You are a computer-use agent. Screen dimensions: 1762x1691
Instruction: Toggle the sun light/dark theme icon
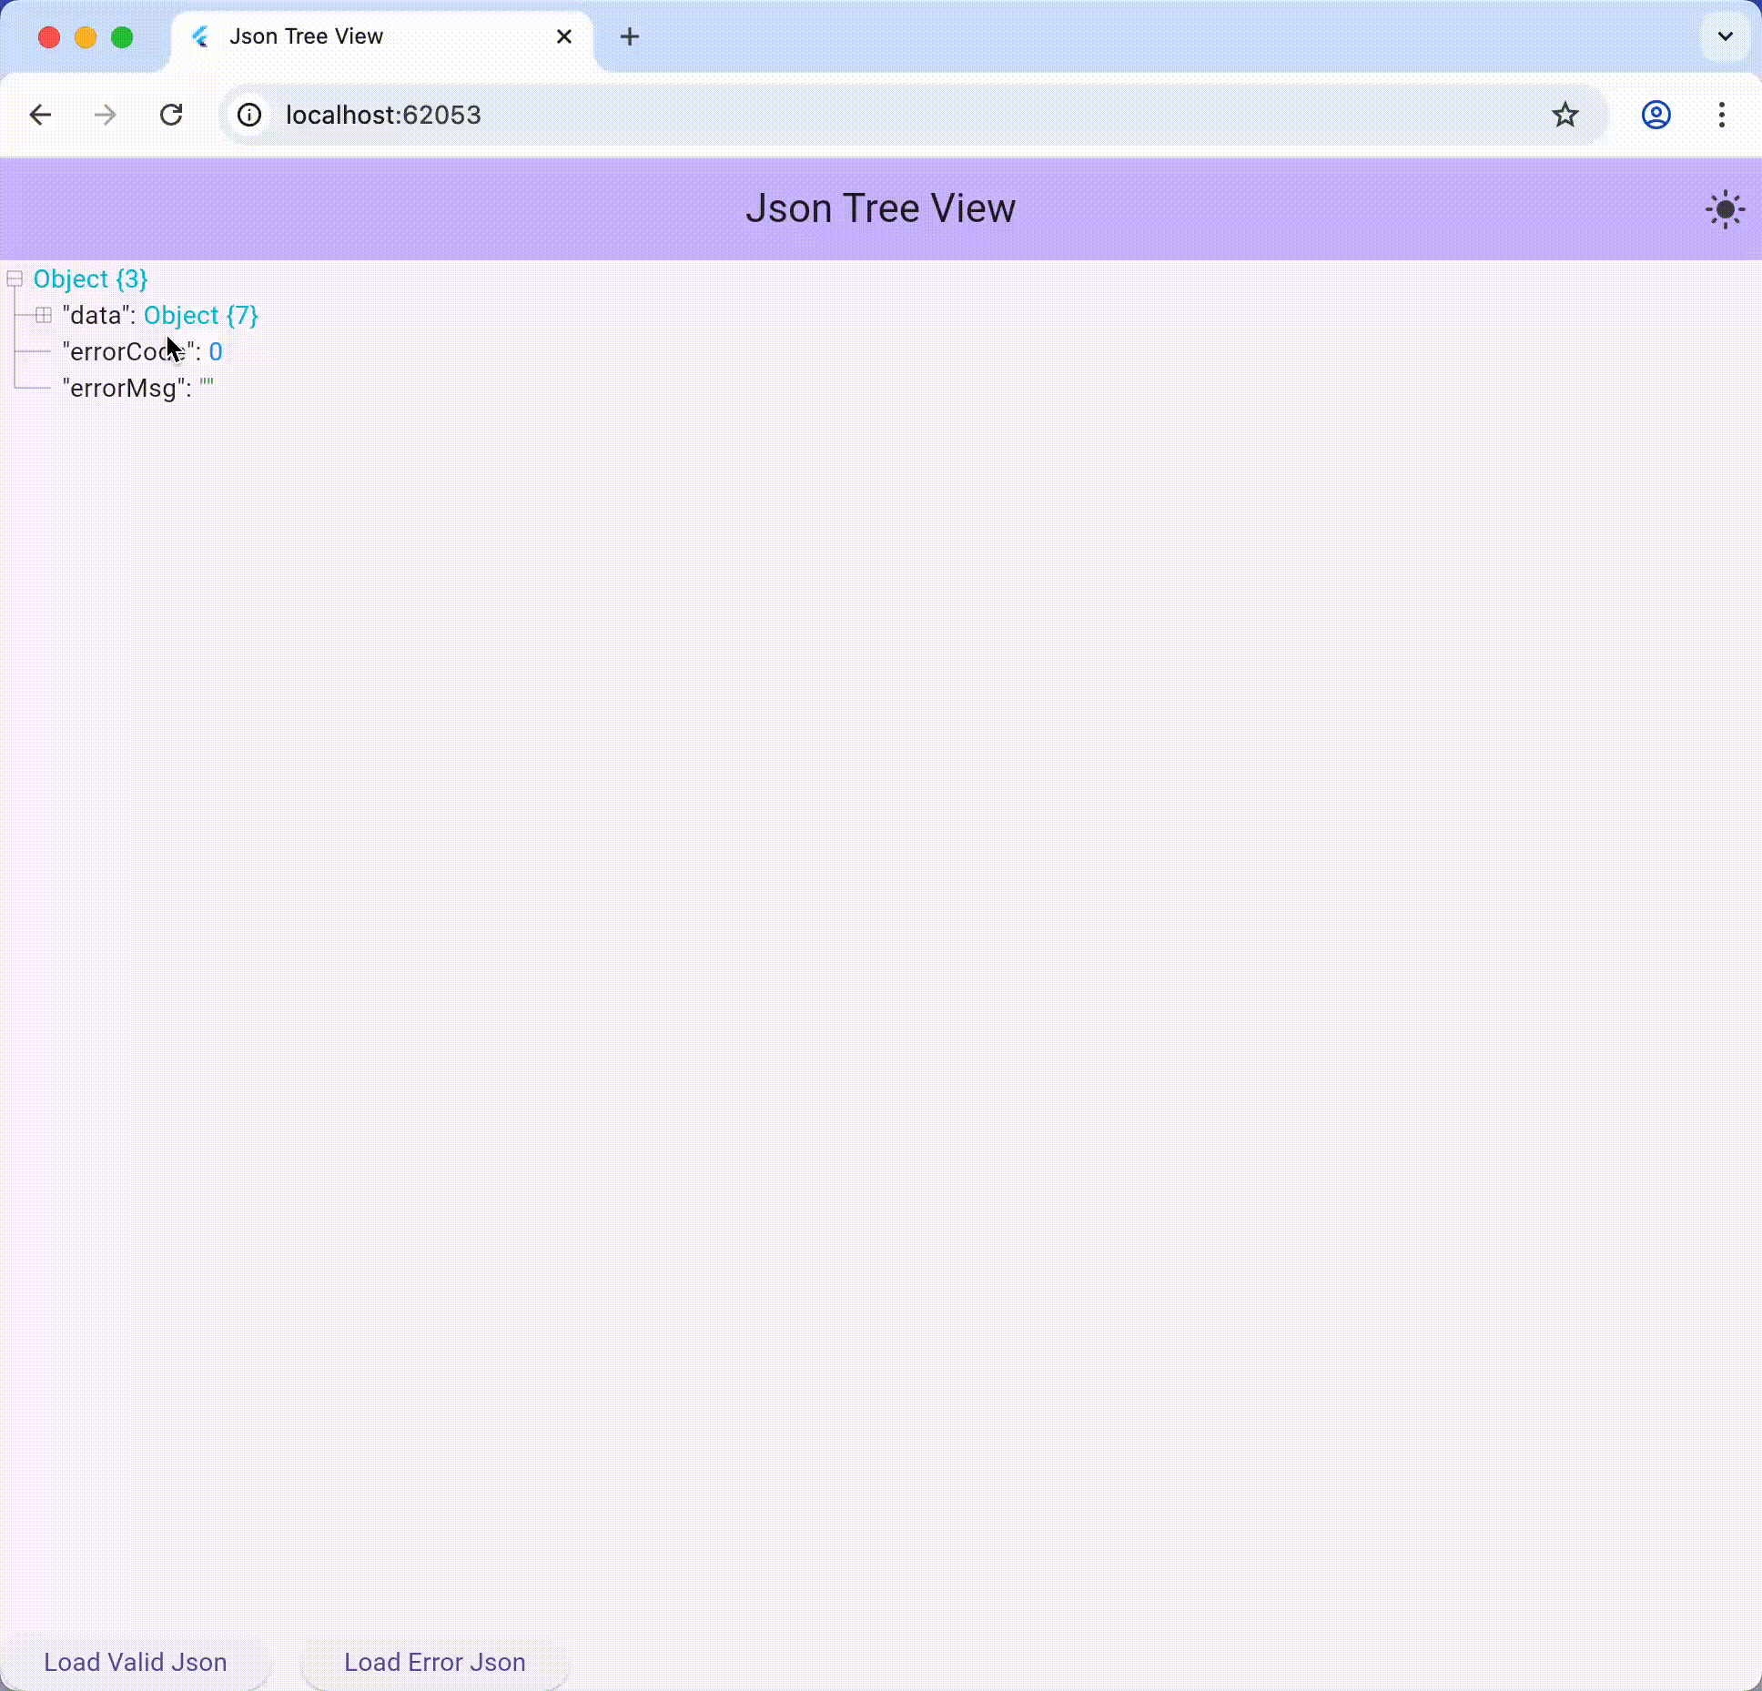coord(1725,210)
